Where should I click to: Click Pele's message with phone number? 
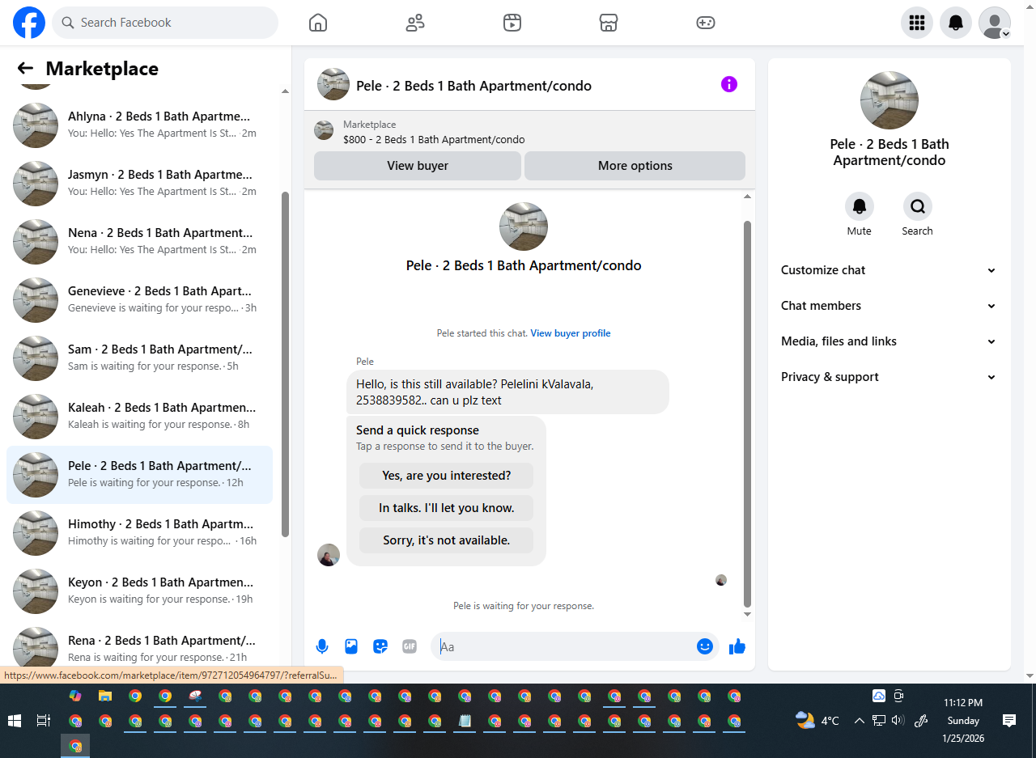point(507,392)
